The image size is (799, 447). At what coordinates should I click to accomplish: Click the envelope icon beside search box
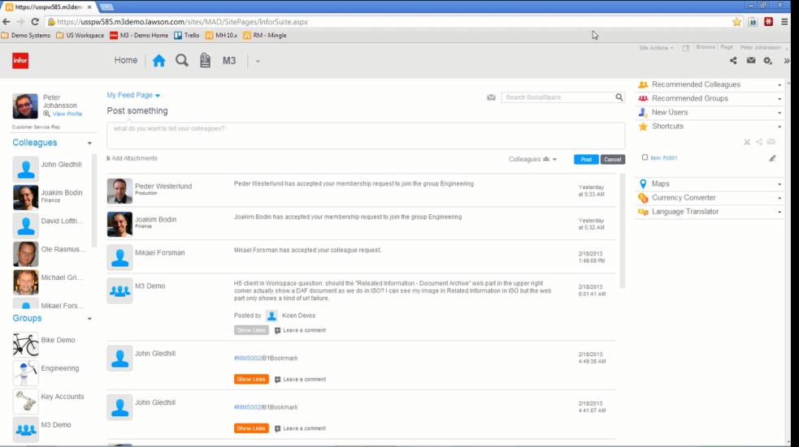coord(491,97)
